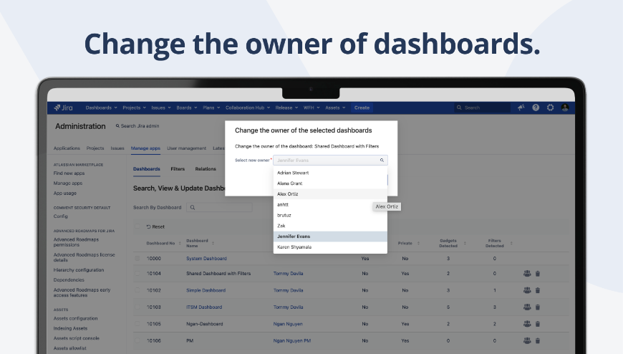This screenshot has width=623, height=354.
Task: Click the Reset button
Action: (155, 226)
